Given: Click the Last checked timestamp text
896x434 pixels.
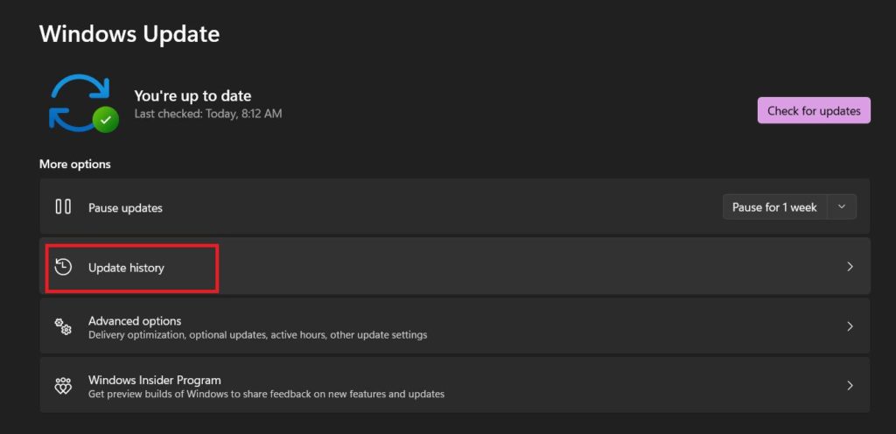Looking at the screenshot, I should 208,114.
